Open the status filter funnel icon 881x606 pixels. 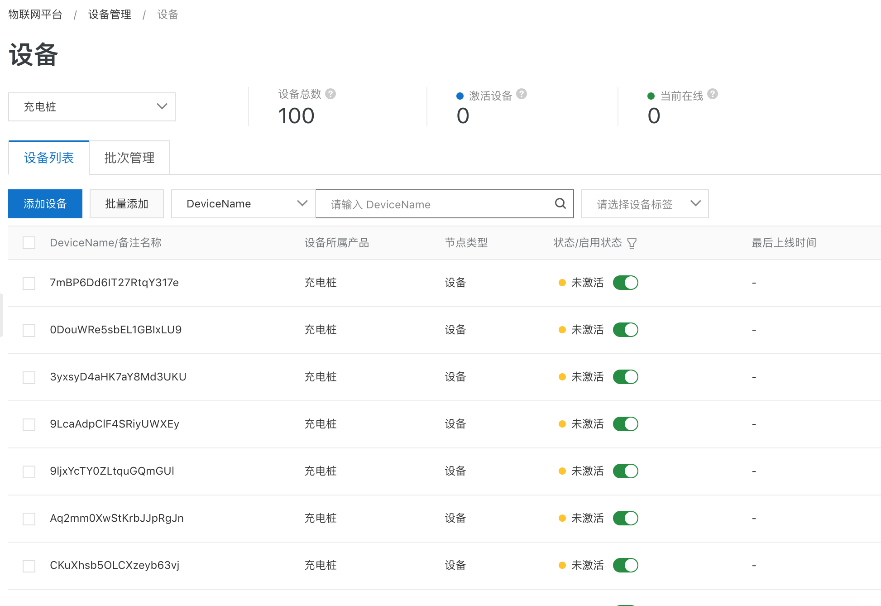(x=632, y=243)
